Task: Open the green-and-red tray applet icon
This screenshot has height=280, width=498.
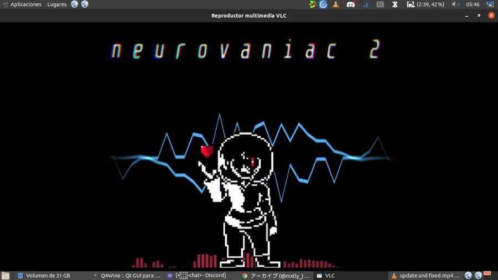Action: [x=313, y=4]
